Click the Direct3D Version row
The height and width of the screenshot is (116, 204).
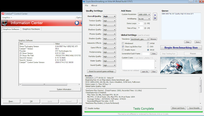[50, 58]
